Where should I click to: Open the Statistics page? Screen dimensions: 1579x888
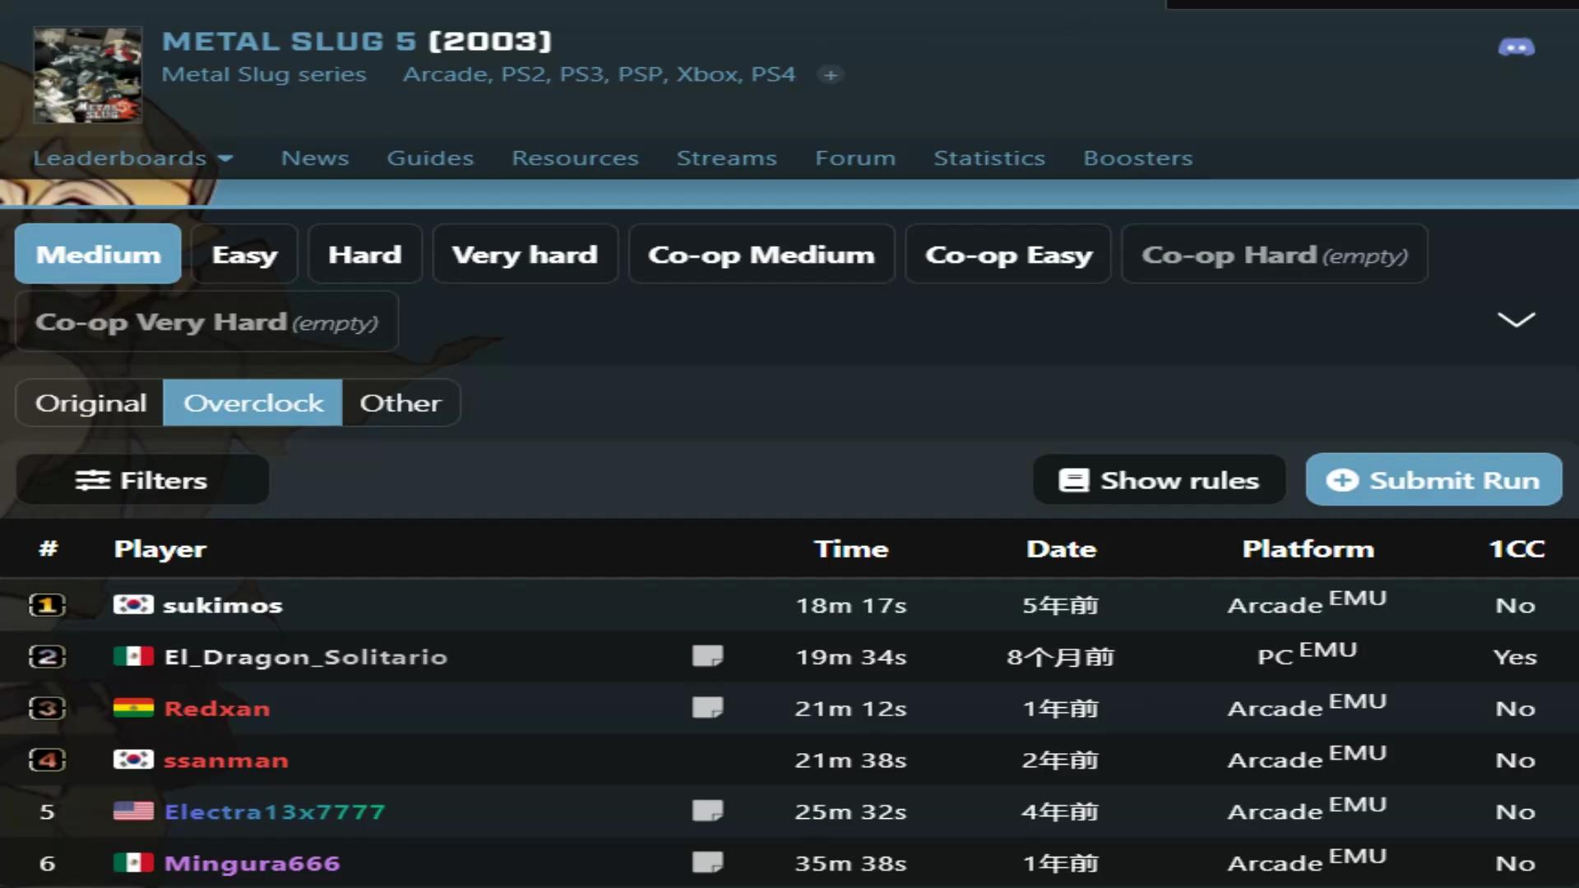pyautogui.click(x=989, y=158)
